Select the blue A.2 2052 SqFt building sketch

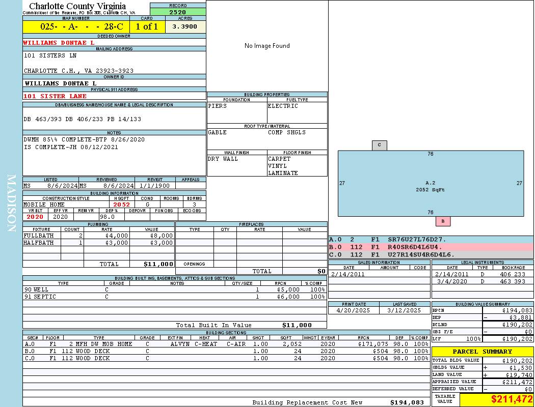[431, 183]
